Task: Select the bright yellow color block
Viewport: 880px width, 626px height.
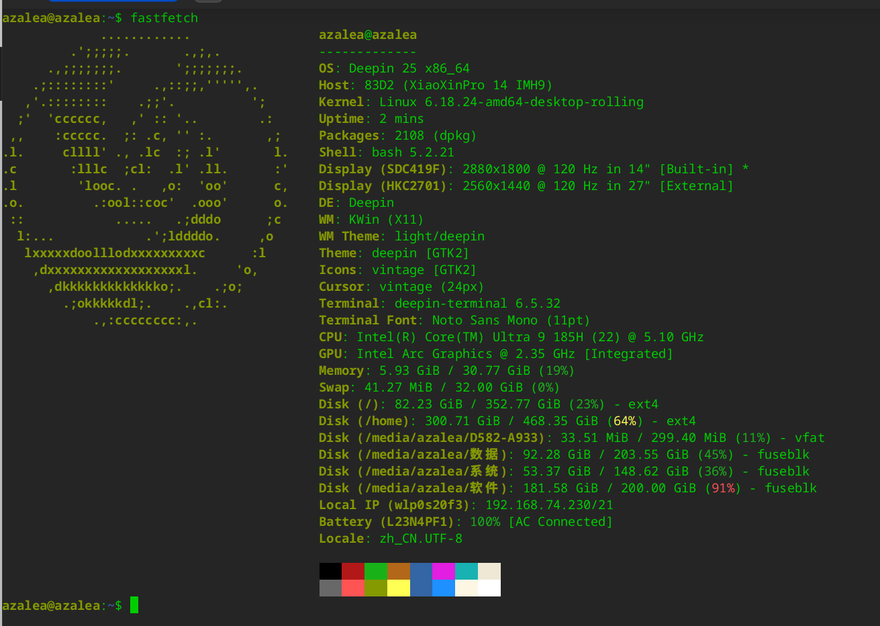Action: click(399, 588)
